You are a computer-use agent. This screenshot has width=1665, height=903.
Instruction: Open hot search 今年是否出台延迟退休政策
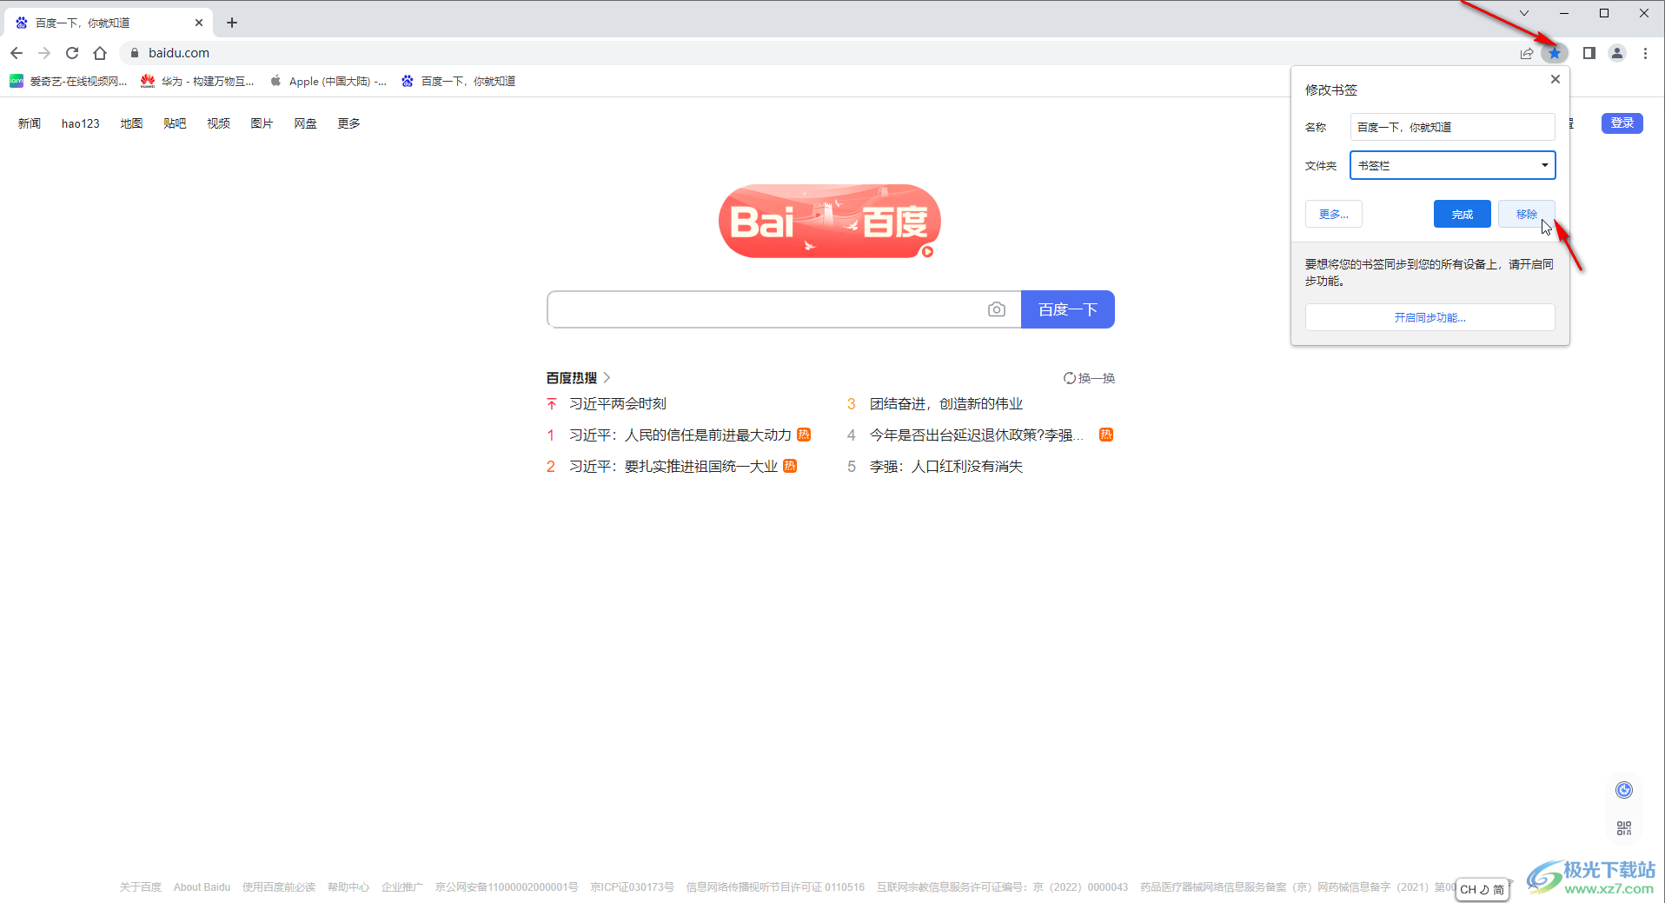(977, 435)
